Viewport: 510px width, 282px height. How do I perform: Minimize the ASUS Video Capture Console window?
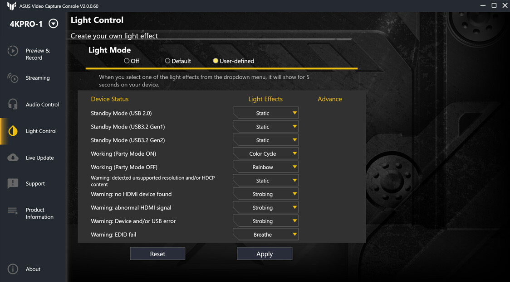(483, 5)
